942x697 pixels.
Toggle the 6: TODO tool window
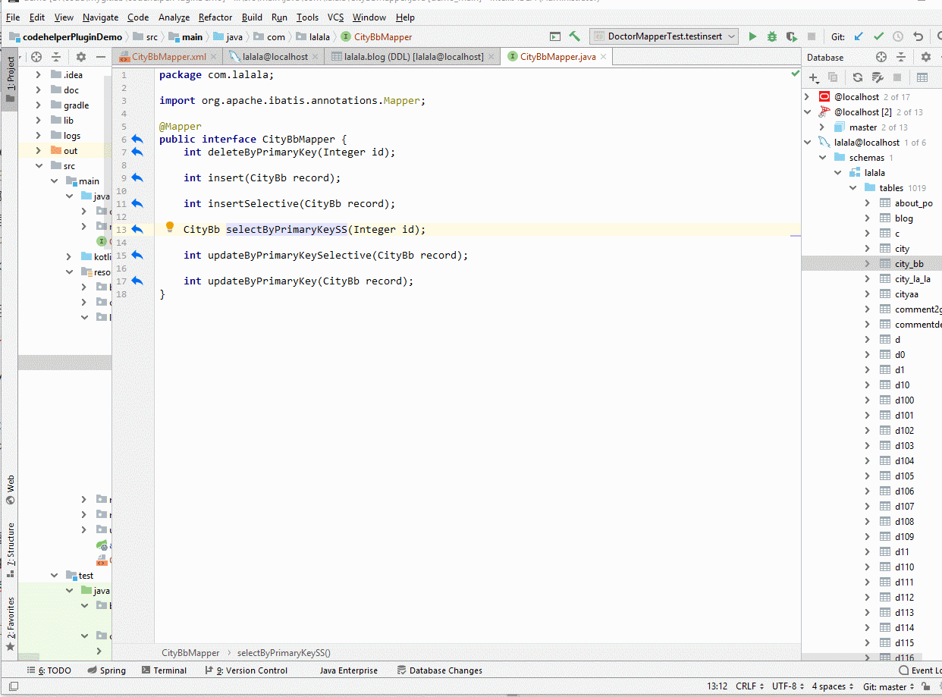click(x=49, y=670)
